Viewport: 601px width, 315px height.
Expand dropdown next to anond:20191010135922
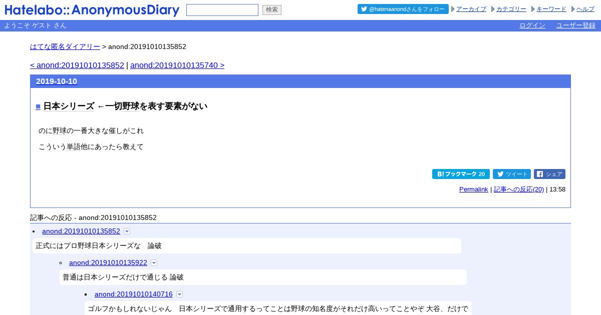click(154, 263)
